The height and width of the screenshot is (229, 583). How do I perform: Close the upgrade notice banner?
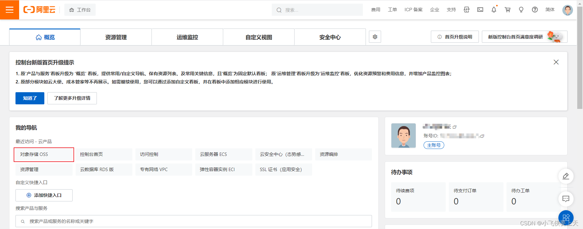[556, 62]
